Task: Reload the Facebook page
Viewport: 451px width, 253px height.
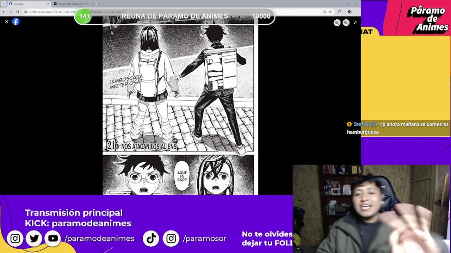Action: point(18,12)
